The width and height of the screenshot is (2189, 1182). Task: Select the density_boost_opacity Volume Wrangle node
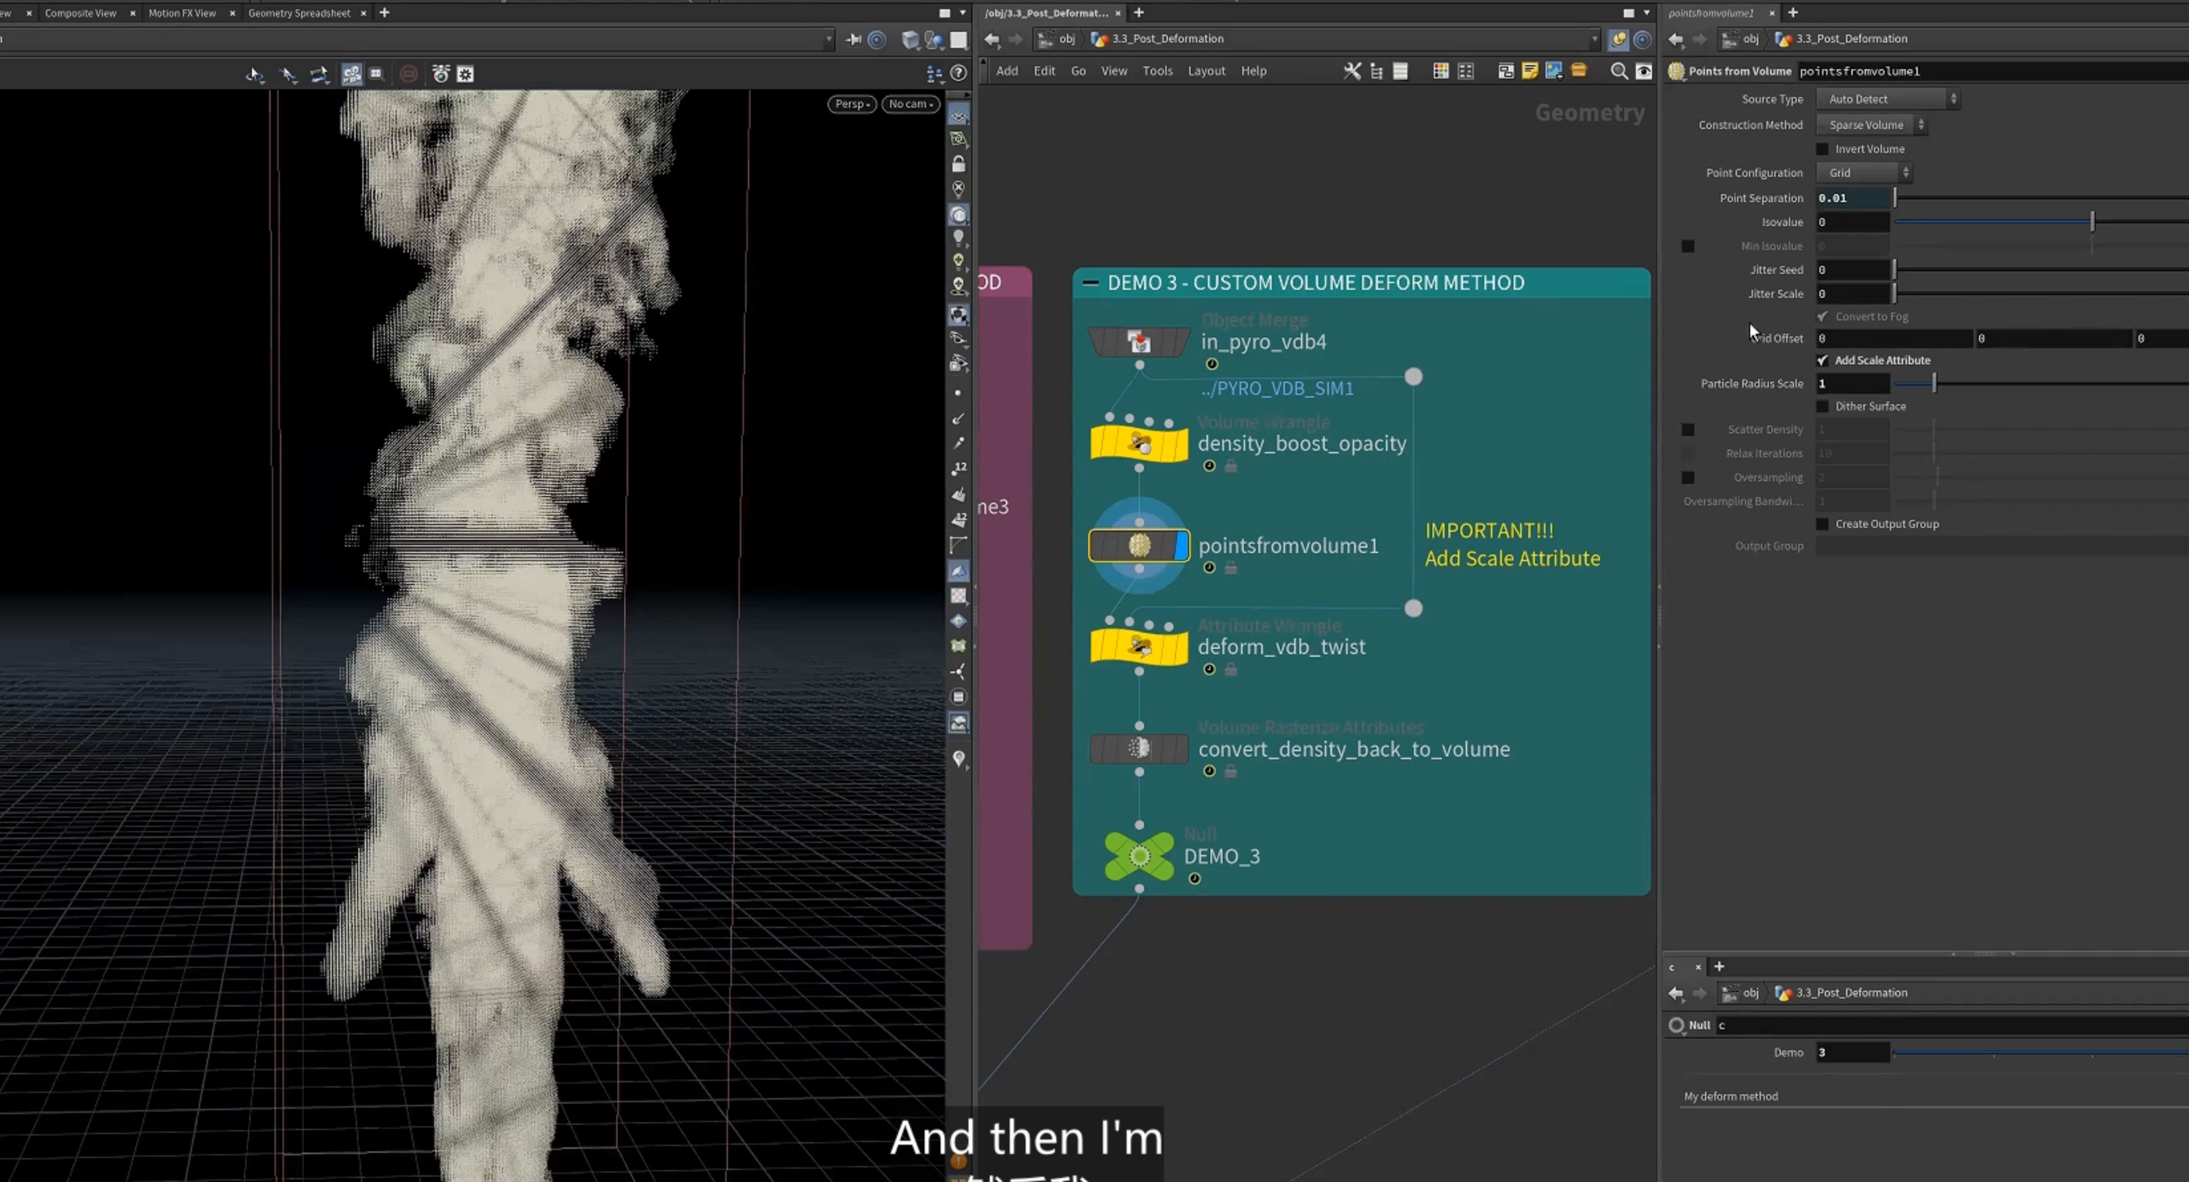(x=1139, y=443)
